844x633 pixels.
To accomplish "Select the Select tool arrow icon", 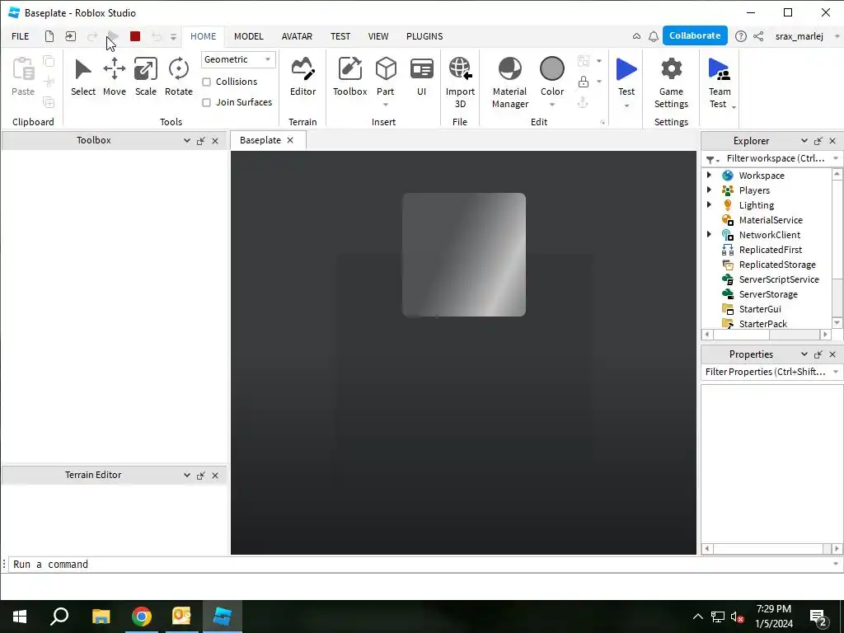I will point(83,69).
